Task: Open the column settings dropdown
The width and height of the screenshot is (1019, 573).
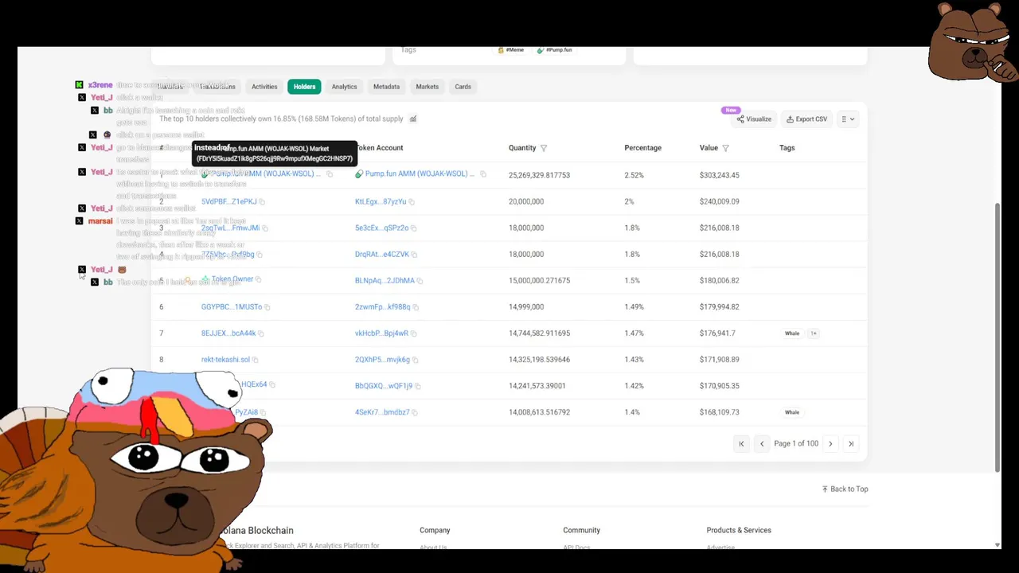Action: [x=848, y=119]
